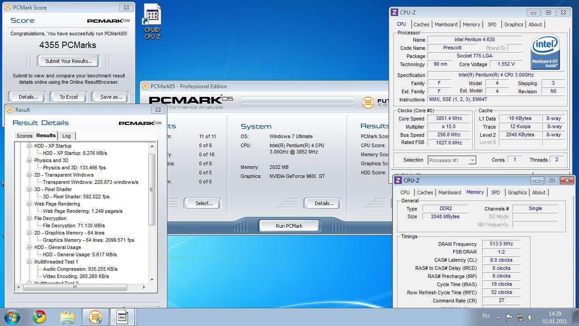
Task: Collapse the Physics and 3D node
Action: [29, 160]
